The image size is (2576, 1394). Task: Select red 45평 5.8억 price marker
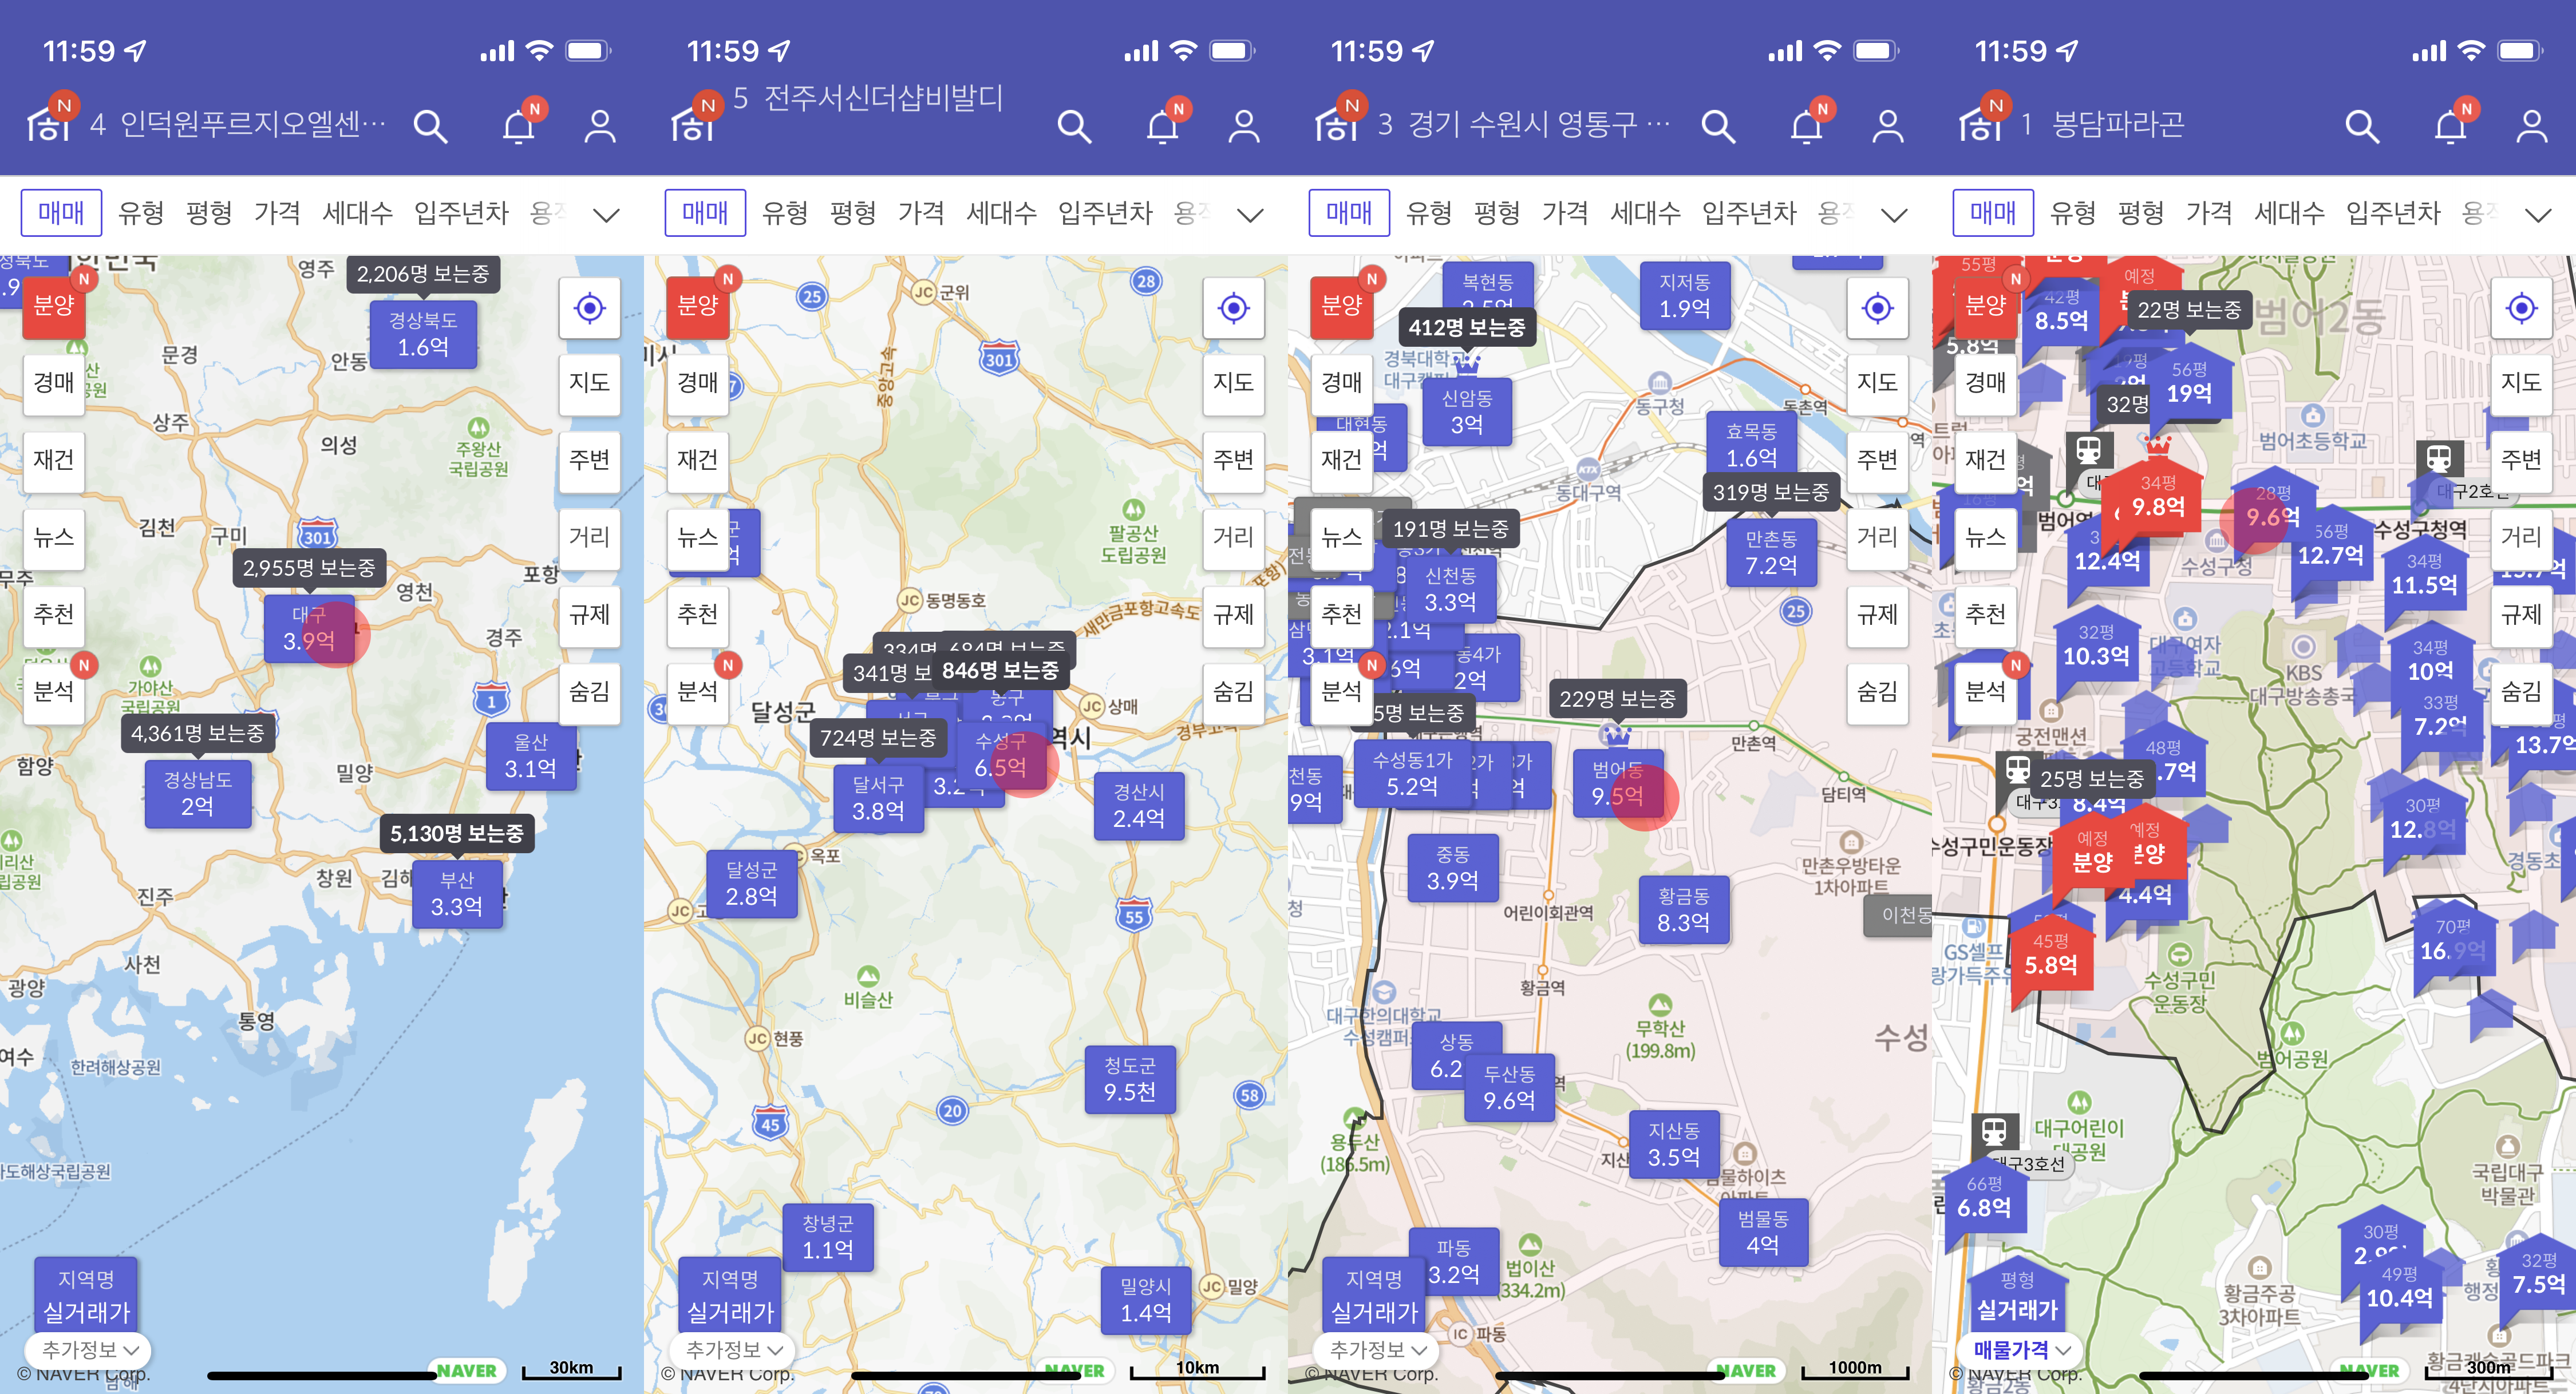[2051, 955]
